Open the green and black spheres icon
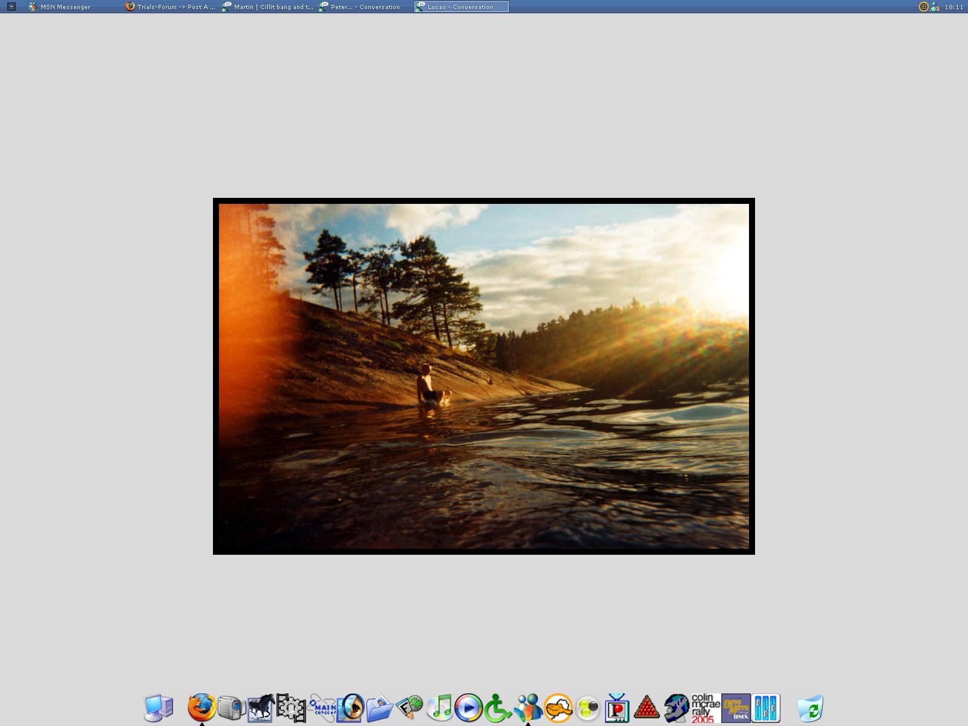968x726 pixels. click(587, 708)
